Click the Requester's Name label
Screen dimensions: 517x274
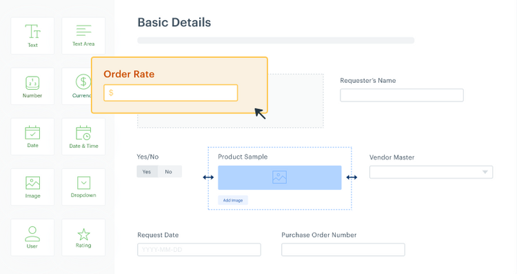(x=368, y=81)
